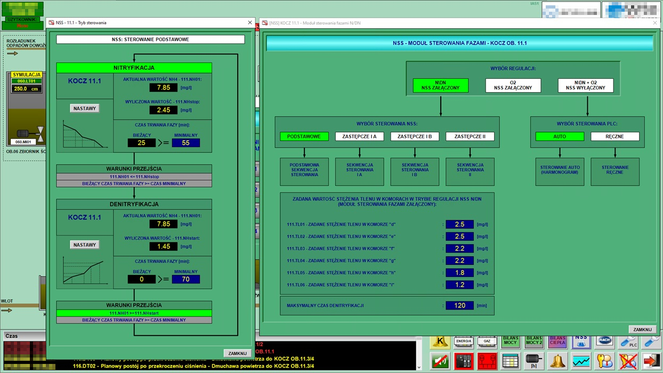The image size is (663, 373).
Task: Click the 2.45 WYLICZONA WARTOŚĆ NHstop value
Action: (163, 110)
